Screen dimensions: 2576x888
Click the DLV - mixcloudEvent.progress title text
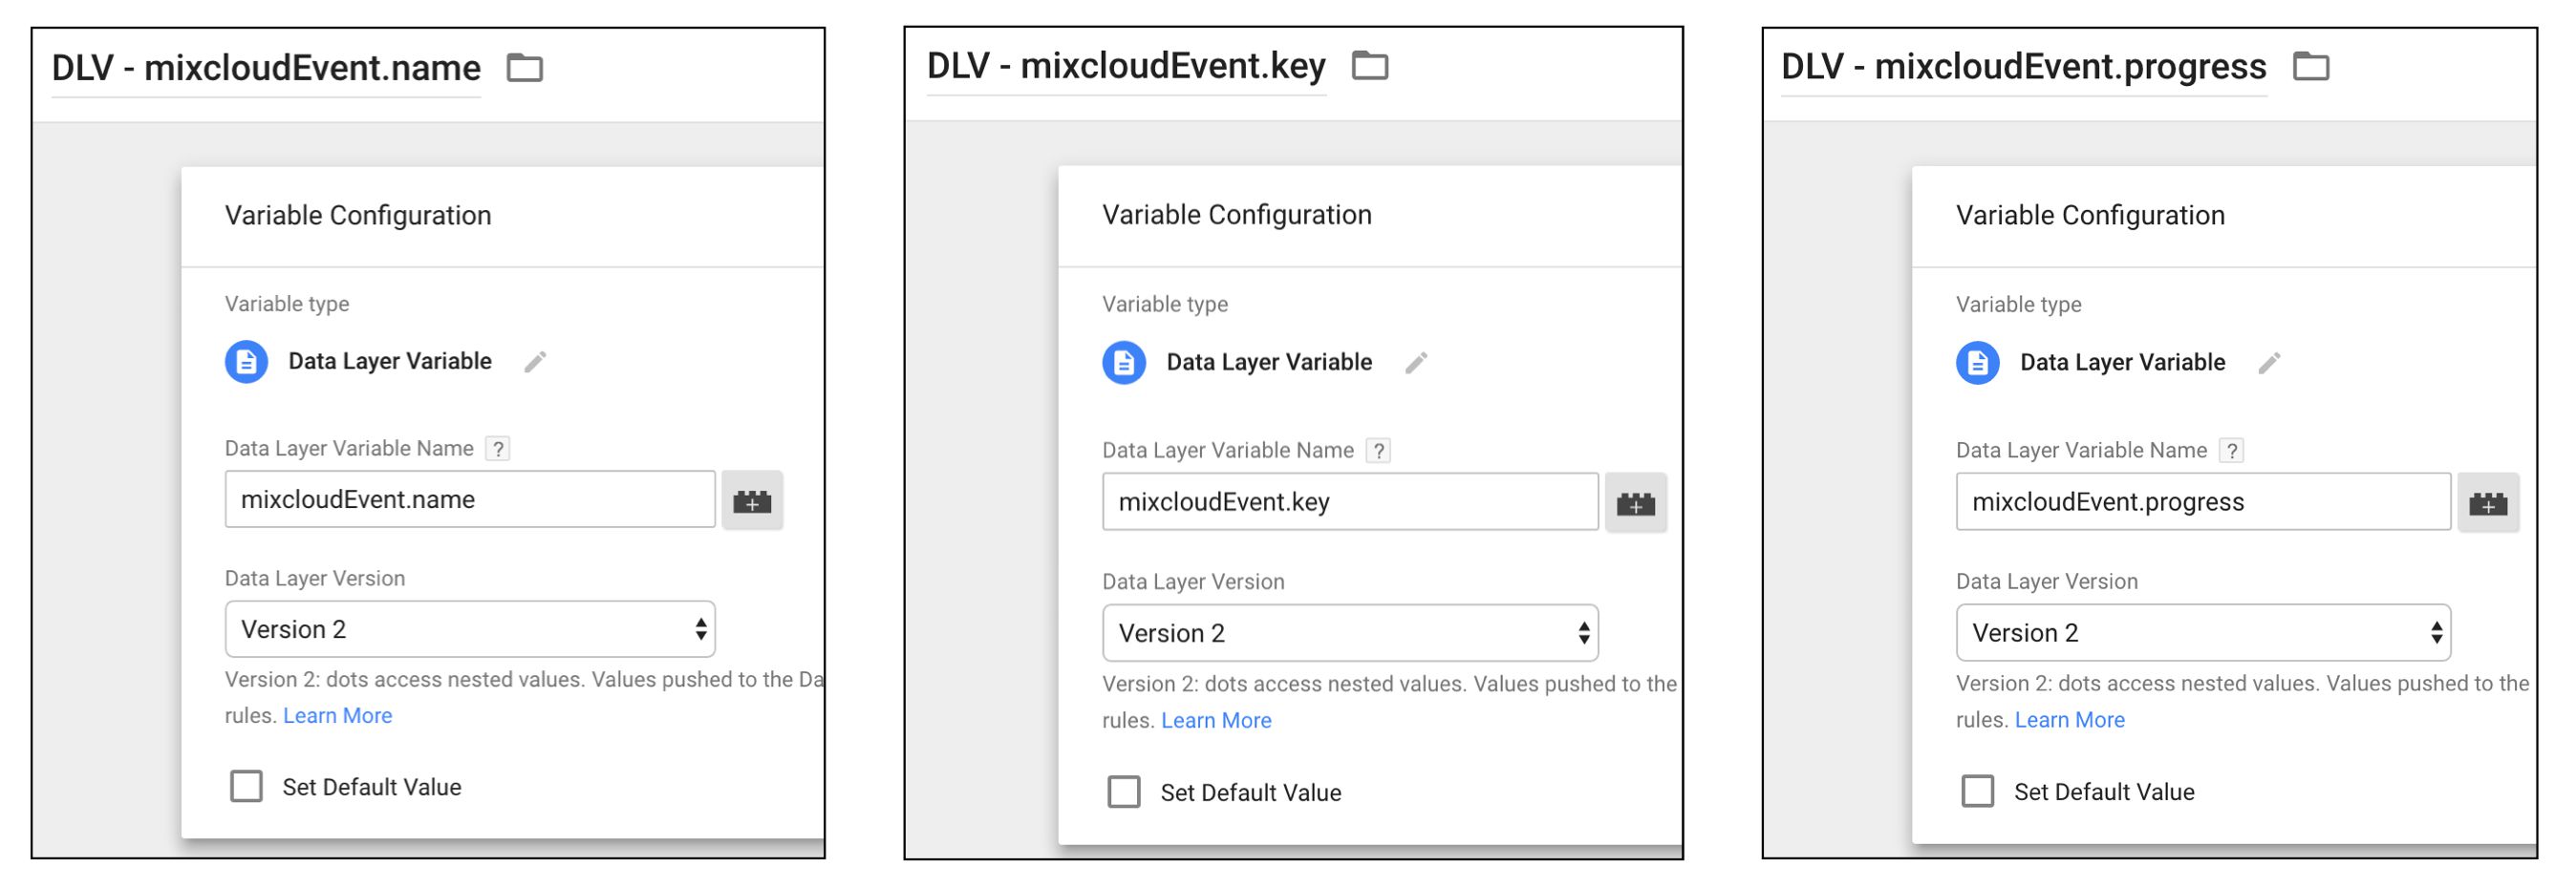(x=2023, y=66)
